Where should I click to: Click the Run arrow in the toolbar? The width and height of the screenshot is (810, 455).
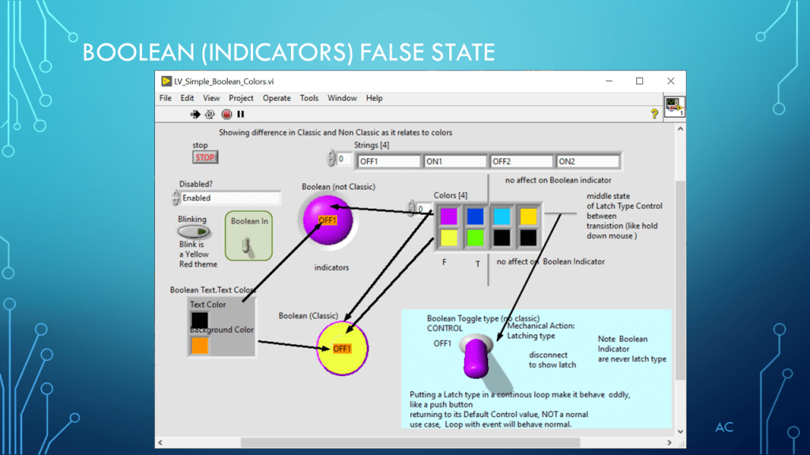(x=195, y=115)
